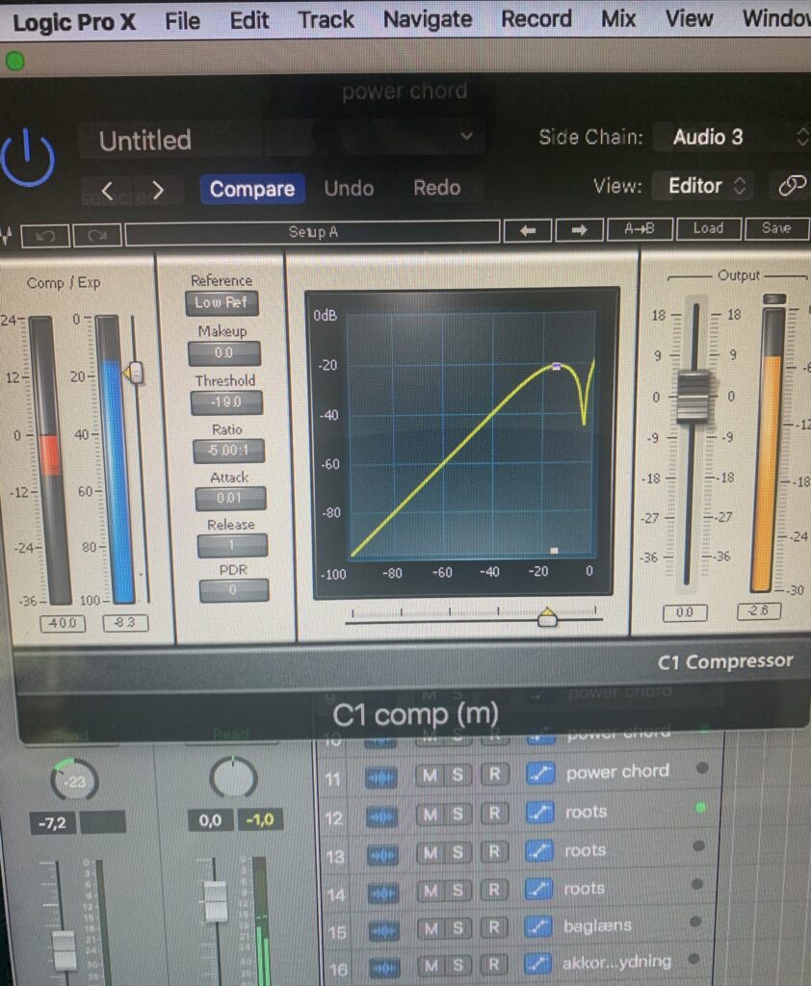Open the File menu

coord(182,21)
